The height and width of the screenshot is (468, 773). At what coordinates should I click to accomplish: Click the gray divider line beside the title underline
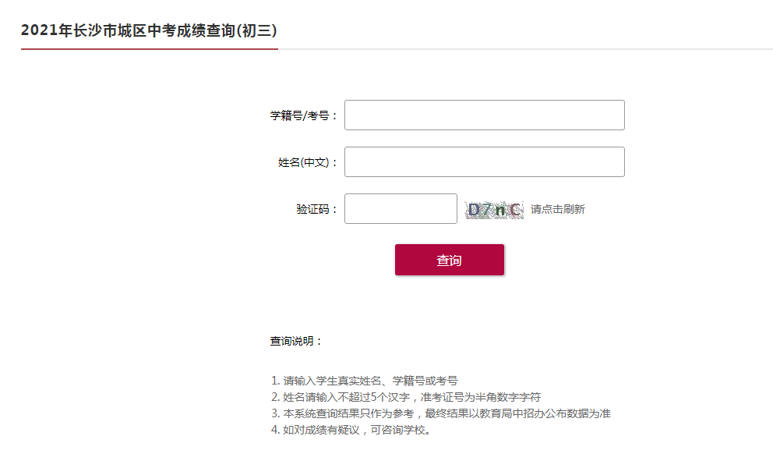pyautogui.click(x=525, y=49)
